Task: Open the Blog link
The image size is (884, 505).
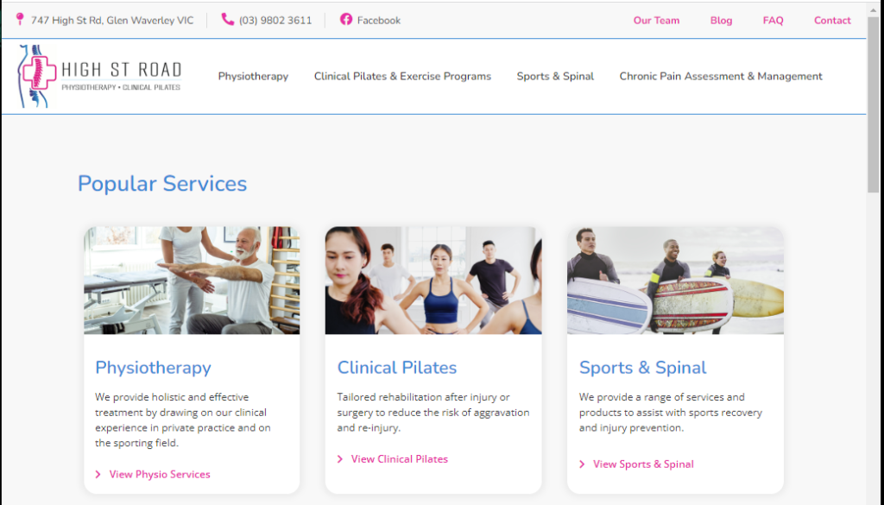Action: tap(721, 21)
